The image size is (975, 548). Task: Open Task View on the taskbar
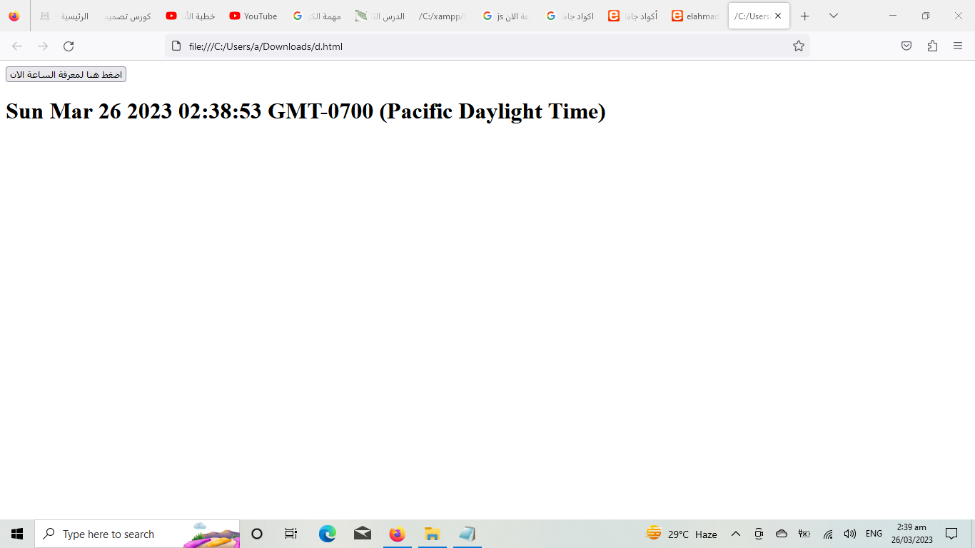291,534
